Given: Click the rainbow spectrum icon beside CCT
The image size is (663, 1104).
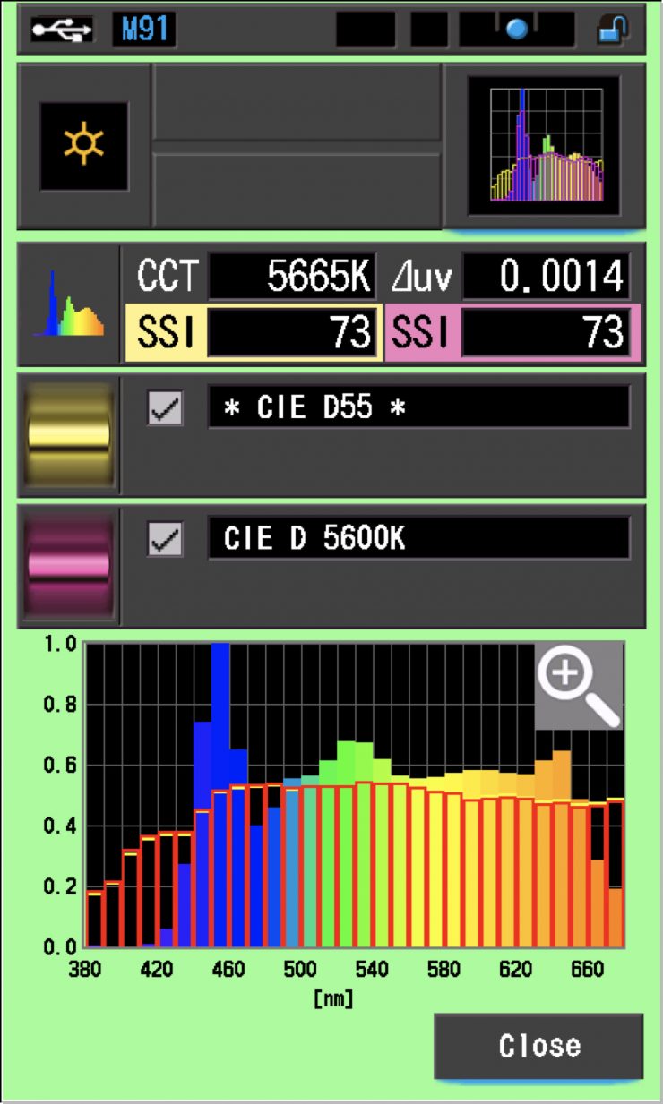Looking at the screenshot, I should point(68,305).
